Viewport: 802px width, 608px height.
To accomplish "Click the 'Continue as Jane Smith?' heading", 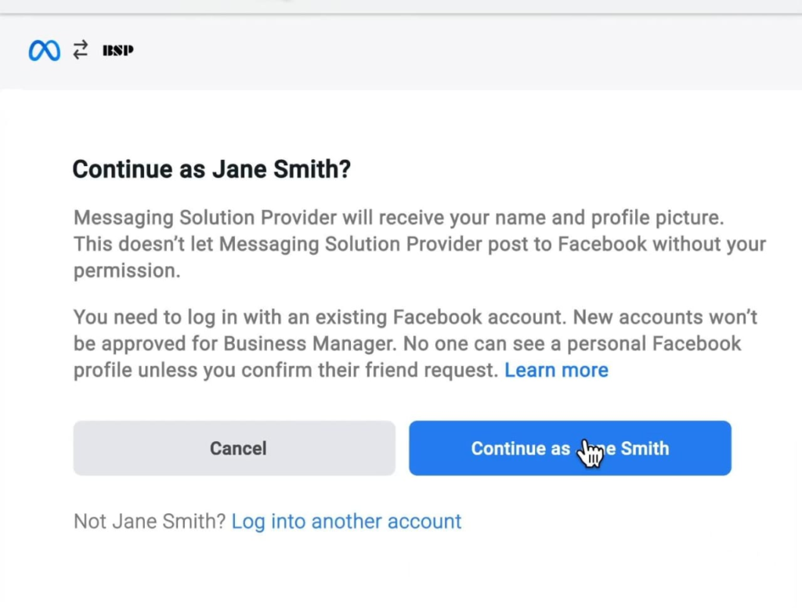I will pyautogui.click(x=211, y=169).
